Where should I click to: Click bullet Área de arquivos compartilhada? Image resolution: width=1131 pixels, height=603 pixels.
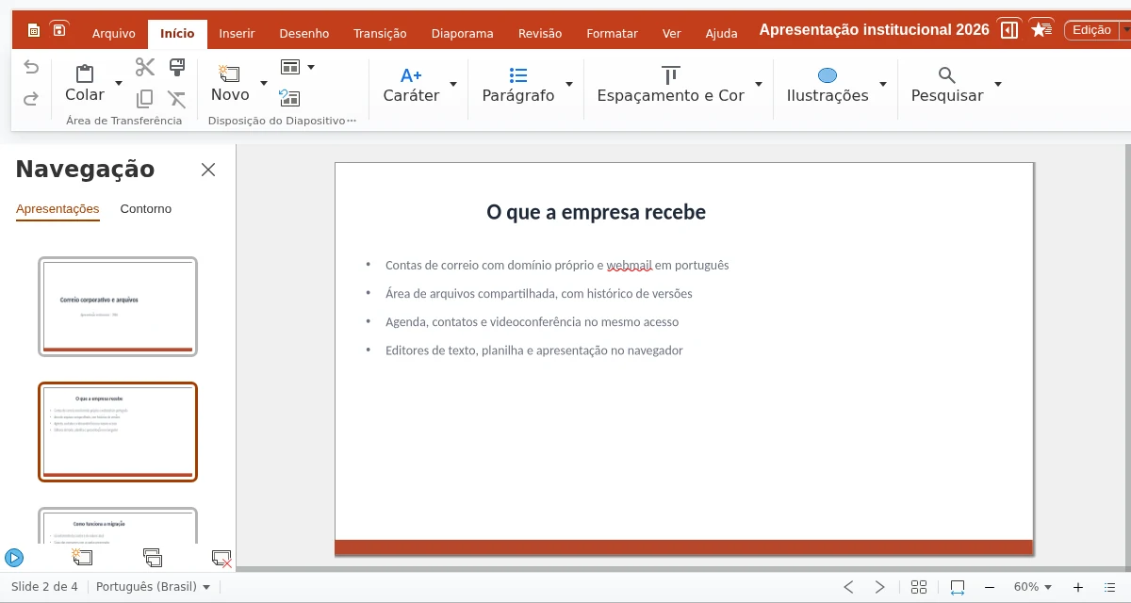[539, 294]
